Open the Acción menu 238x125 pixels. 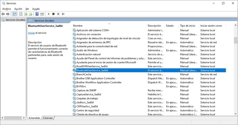(18, 9)
